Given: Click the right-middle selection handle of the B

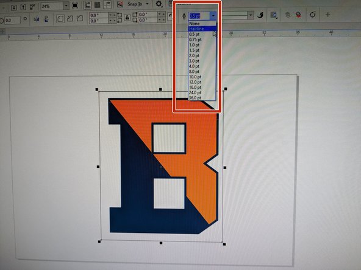Looking at the screenshot, I should click(x=224, y=168).
